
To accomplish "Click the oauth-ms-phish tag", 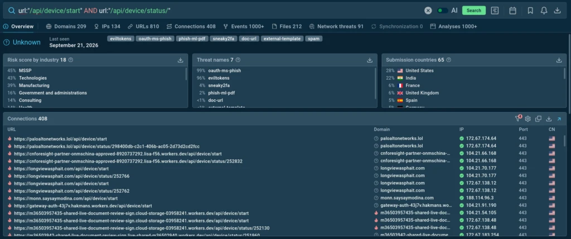I will click(155, 38).
